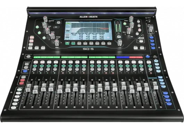Click the Soft 8 key
This screenshot has width=184, height=129.
pos(142,48)
